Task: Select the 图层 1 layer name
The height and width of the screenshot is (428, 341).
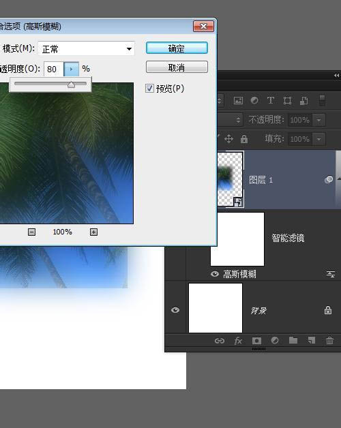Action: click(261, 180)
